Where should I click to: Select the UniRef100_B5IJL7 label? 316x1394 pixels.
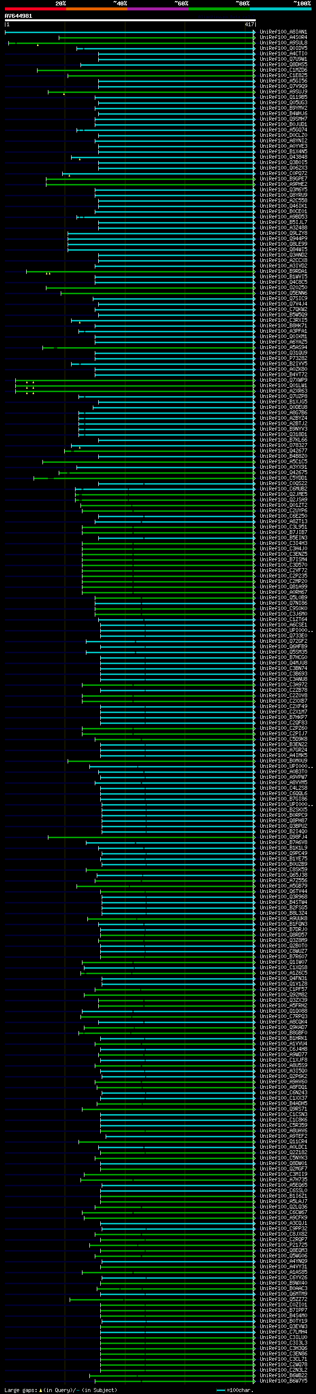[283, 223]
